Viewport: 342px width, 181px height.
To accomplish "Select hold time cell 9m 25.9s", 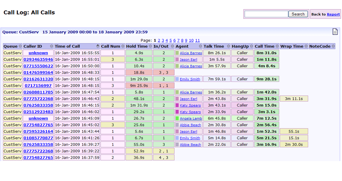I will click(x=139, y=85).
